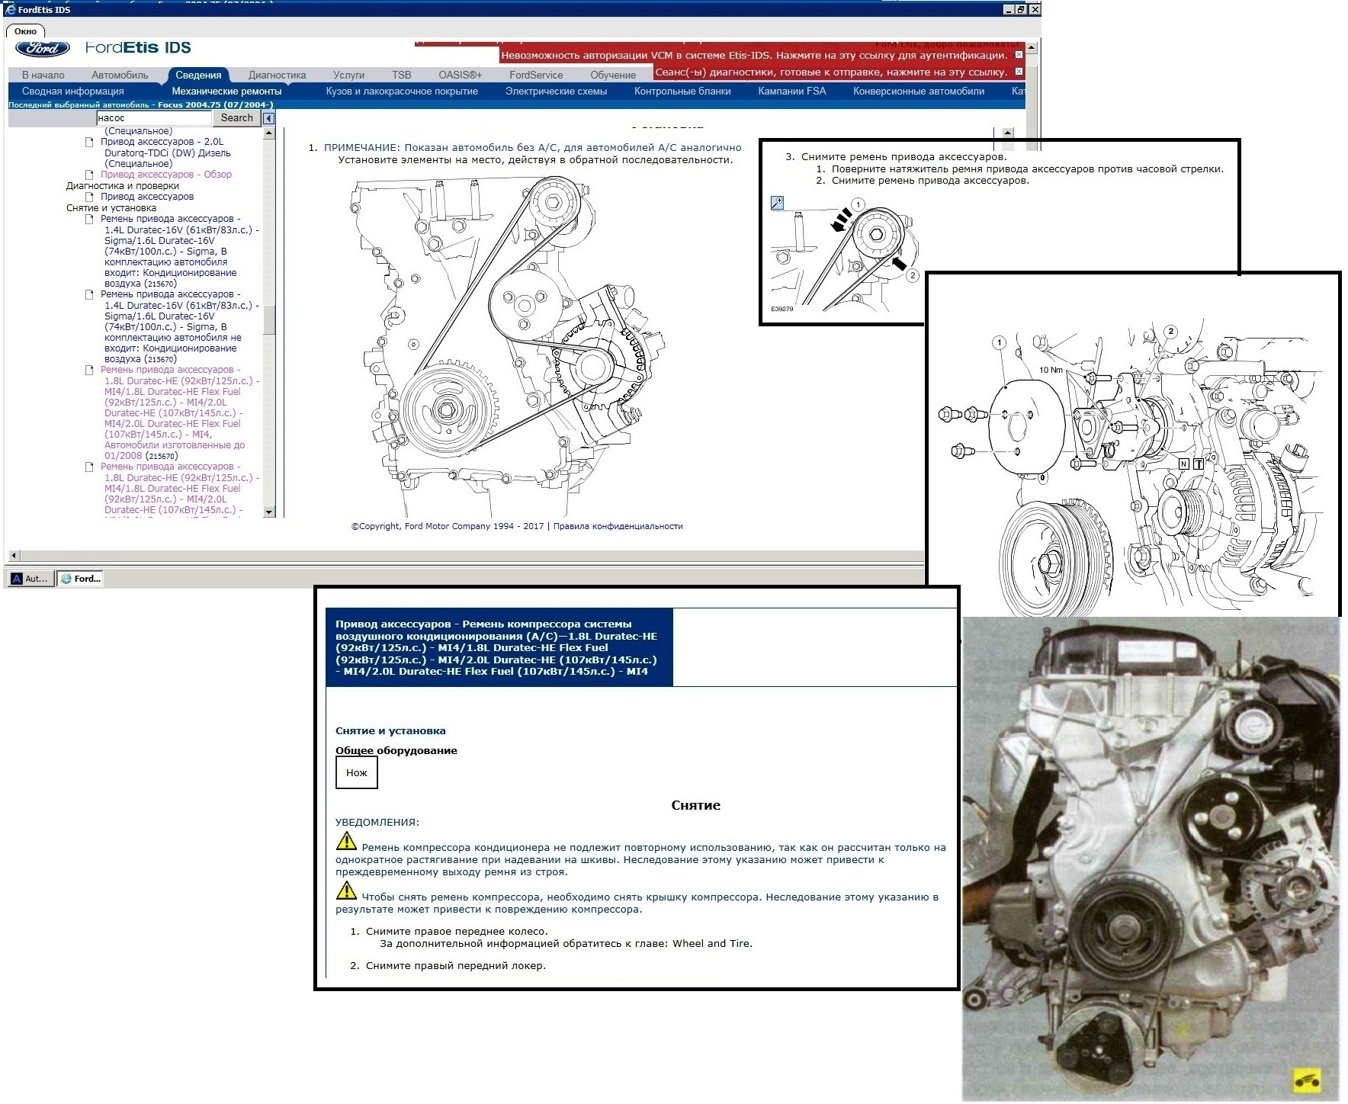Viewport: 1348px width, 1104px height.
Task: Click the Internet Explorer icon in title bar
Action: click(10, 9)
